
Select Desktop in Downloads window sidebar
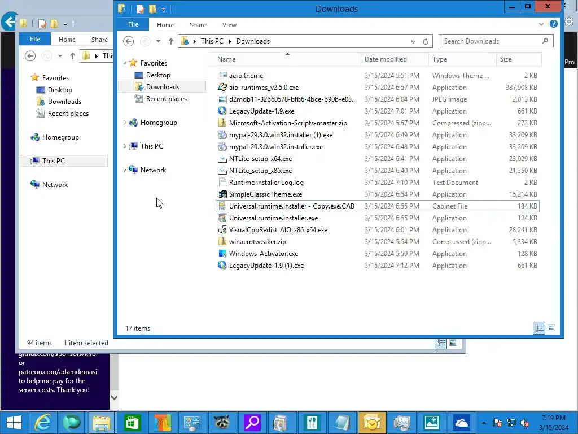click(158, 75)
